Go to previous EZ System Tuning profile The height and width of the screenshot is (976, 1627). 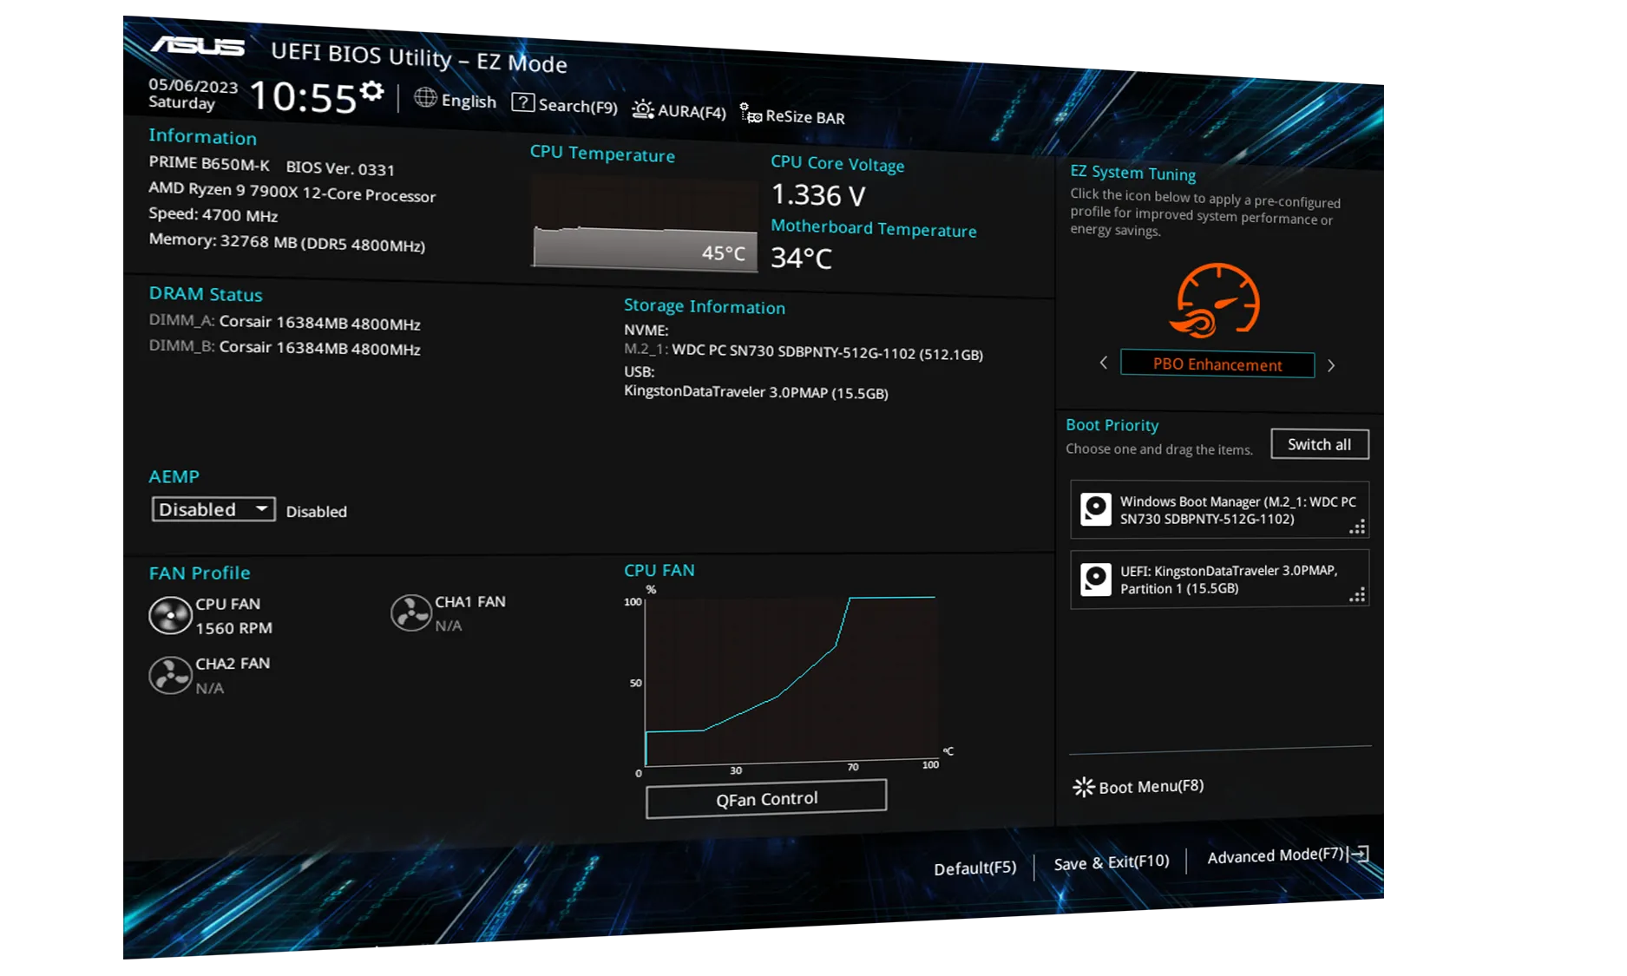tap(1104, 363)
